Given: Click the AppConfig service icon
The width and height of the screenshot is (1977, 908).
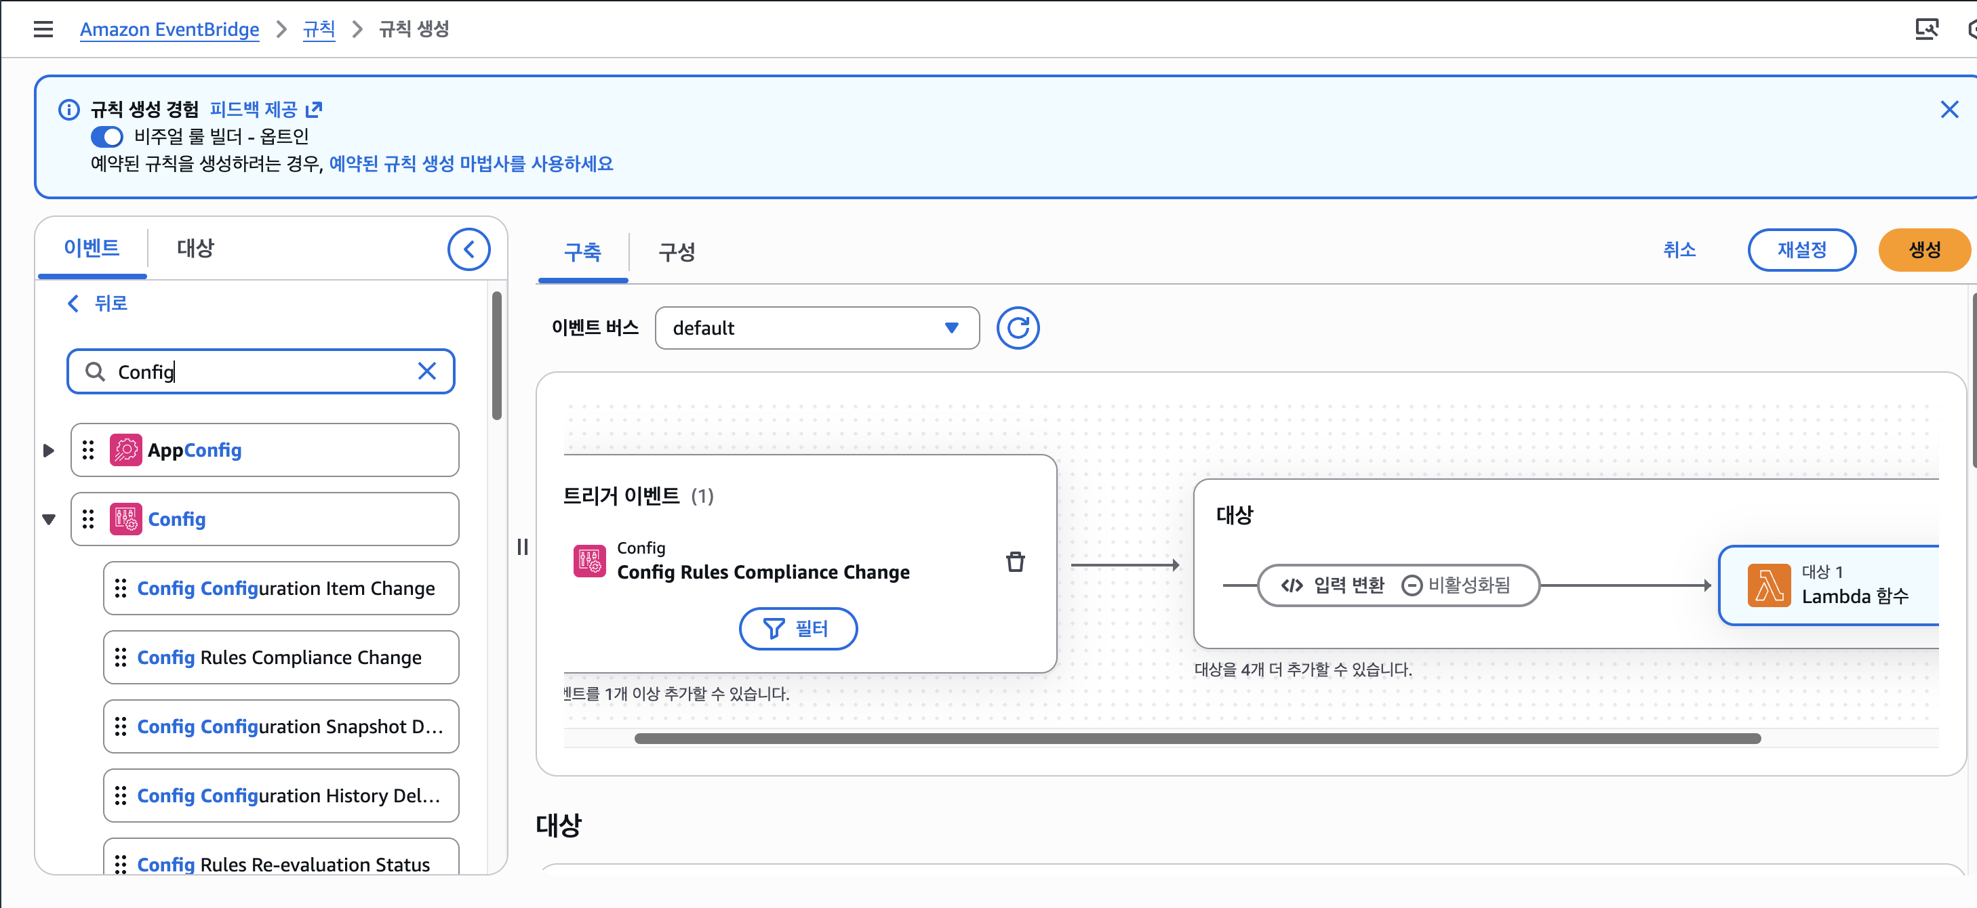Looking at the screenshot, I should [x=126, y=450].
